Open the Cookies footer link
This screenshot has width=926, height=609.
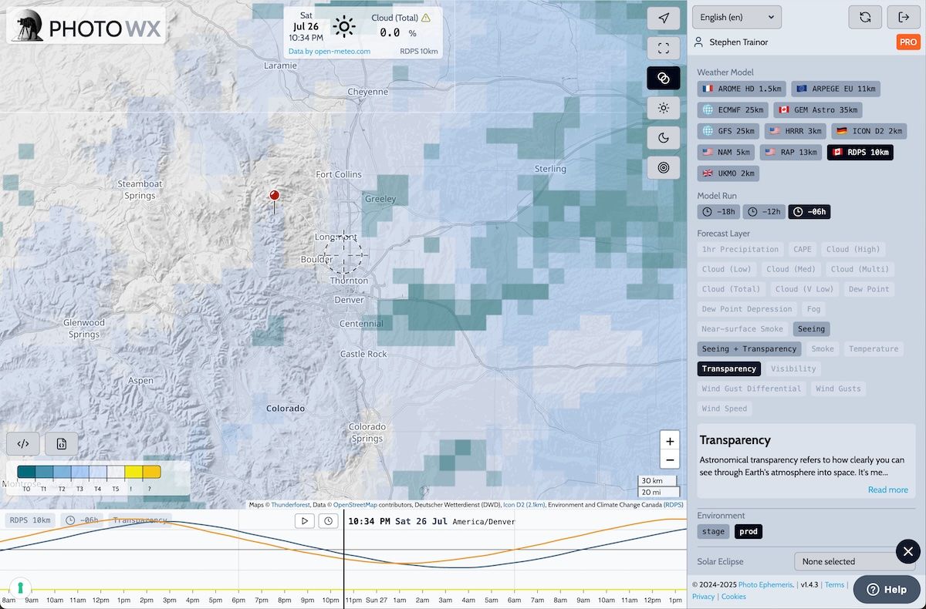coord(733,597)
